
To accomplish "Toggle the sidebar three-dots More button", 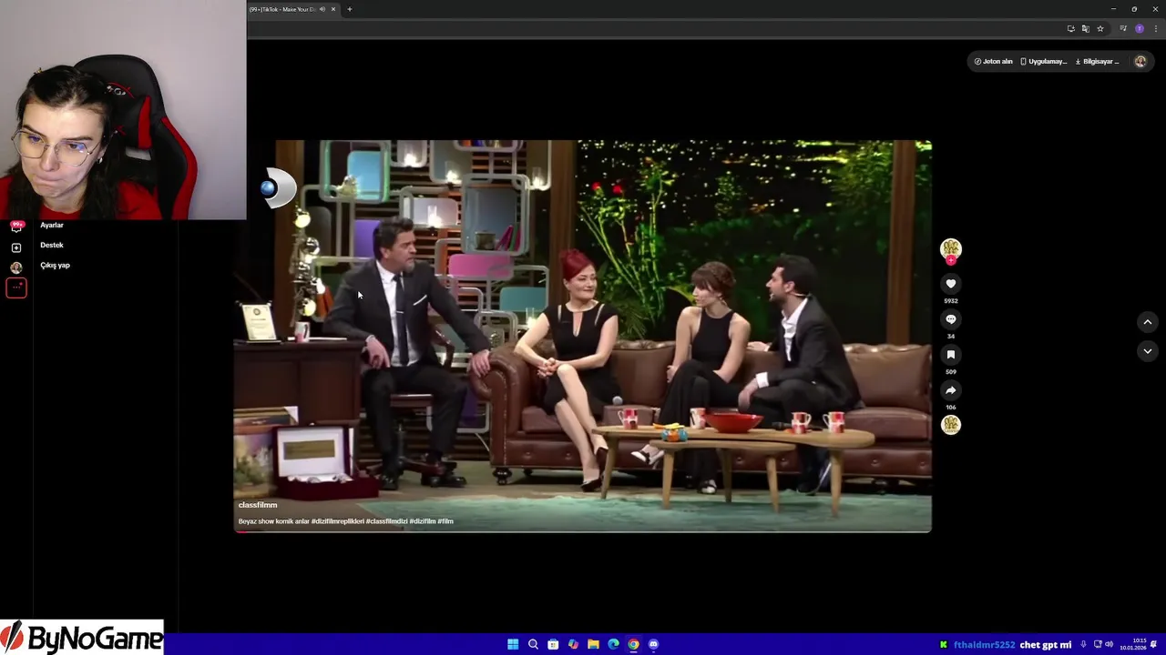I will [16, 288].
